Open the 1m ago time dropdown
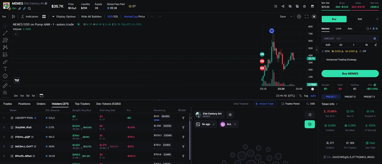 pos(206,124)
